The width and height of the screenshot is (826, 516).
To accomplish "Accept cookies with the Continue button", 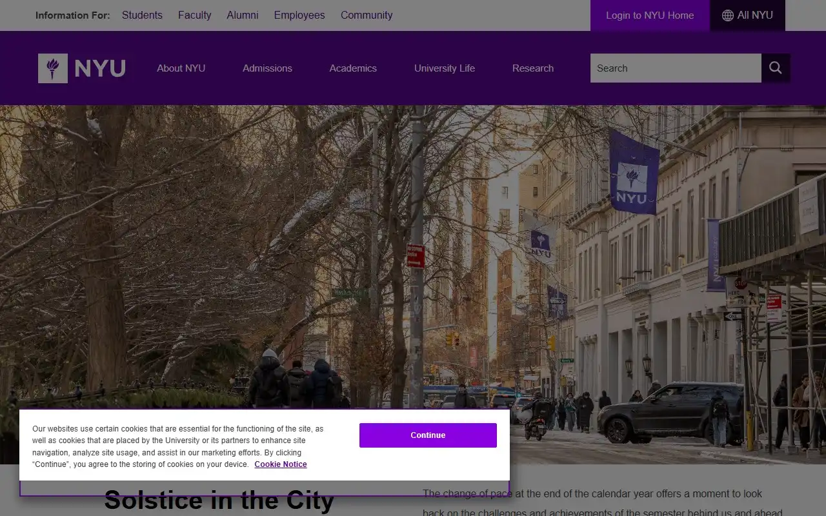I will [428, 435].
